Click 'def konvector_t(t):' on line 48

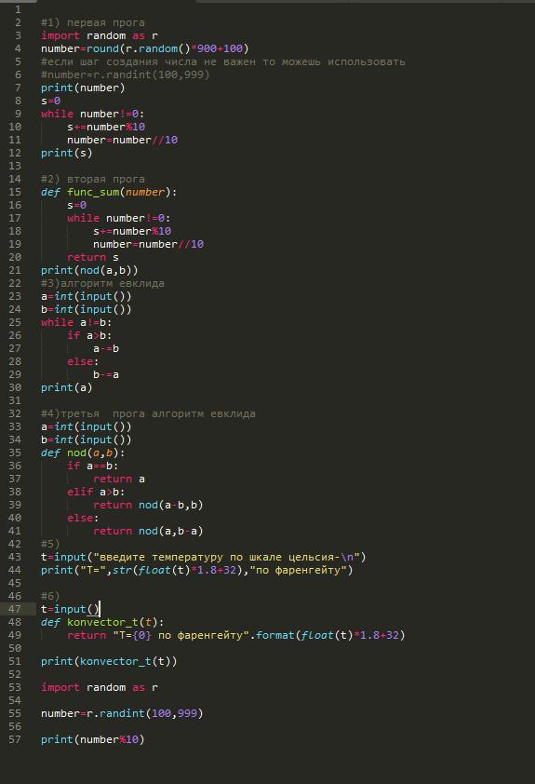coord(102,623)
